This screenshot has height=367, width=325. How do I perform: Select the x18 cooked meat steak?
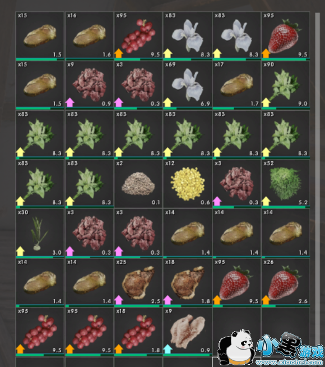tap(187, 282)
